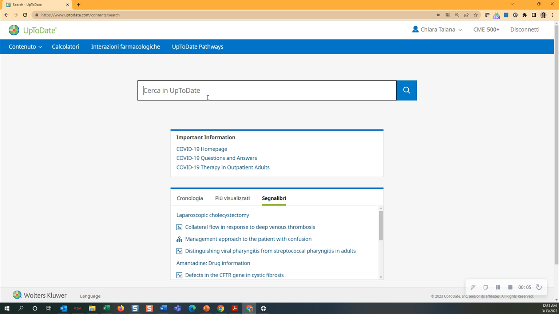
Task: Bookmark this page with the star icon
Action: point(476,15)
